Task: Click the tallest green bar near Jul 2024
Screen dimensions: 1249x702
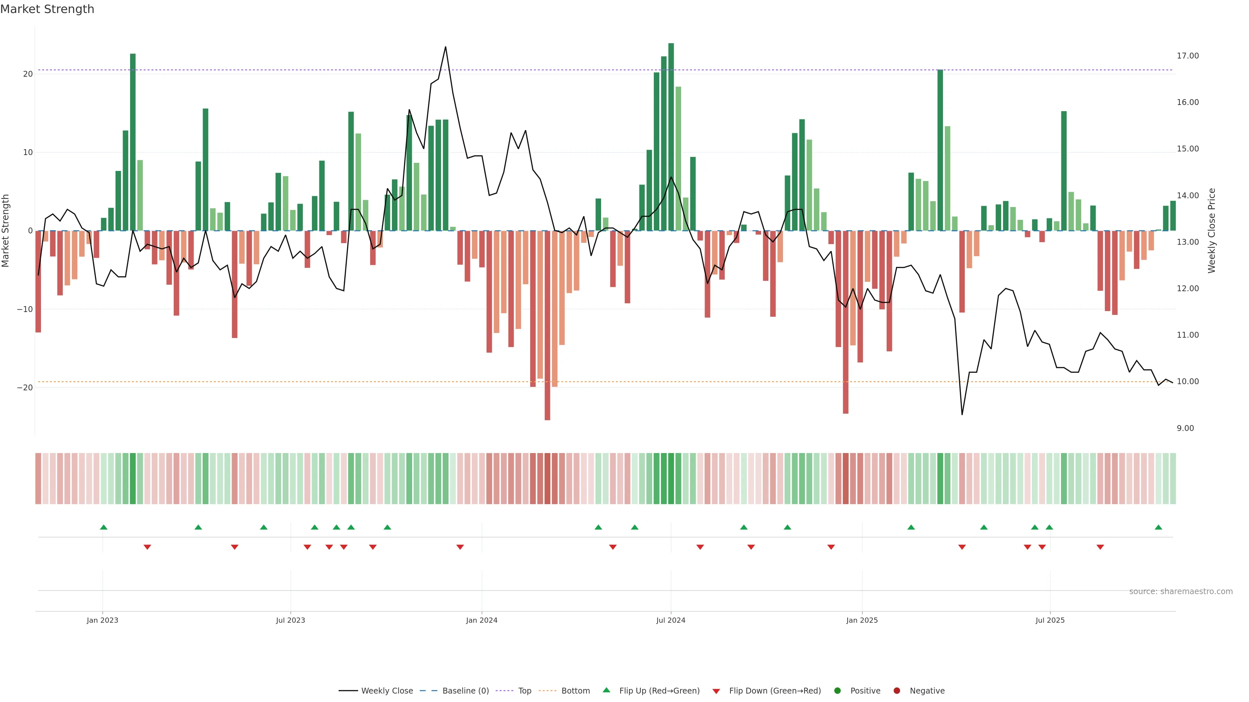Action: tap(671, 136)
